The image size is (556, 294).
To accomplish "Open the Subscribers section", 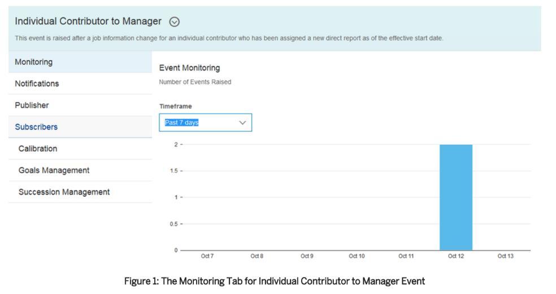I will pos(80,127).
